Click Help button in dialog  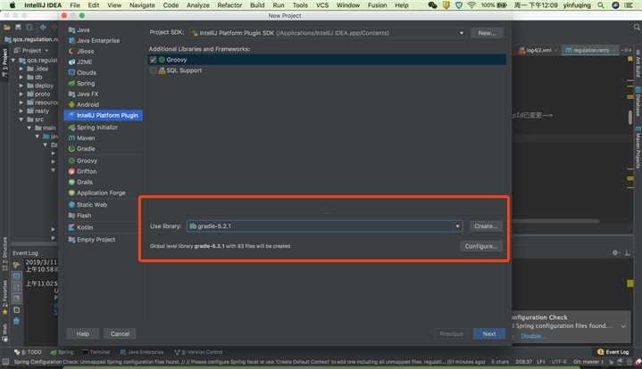83,334
